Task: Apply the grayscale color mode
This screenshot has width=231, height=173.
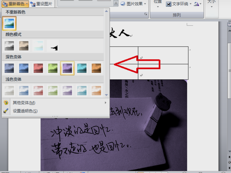Action: (x=9, y=46)
